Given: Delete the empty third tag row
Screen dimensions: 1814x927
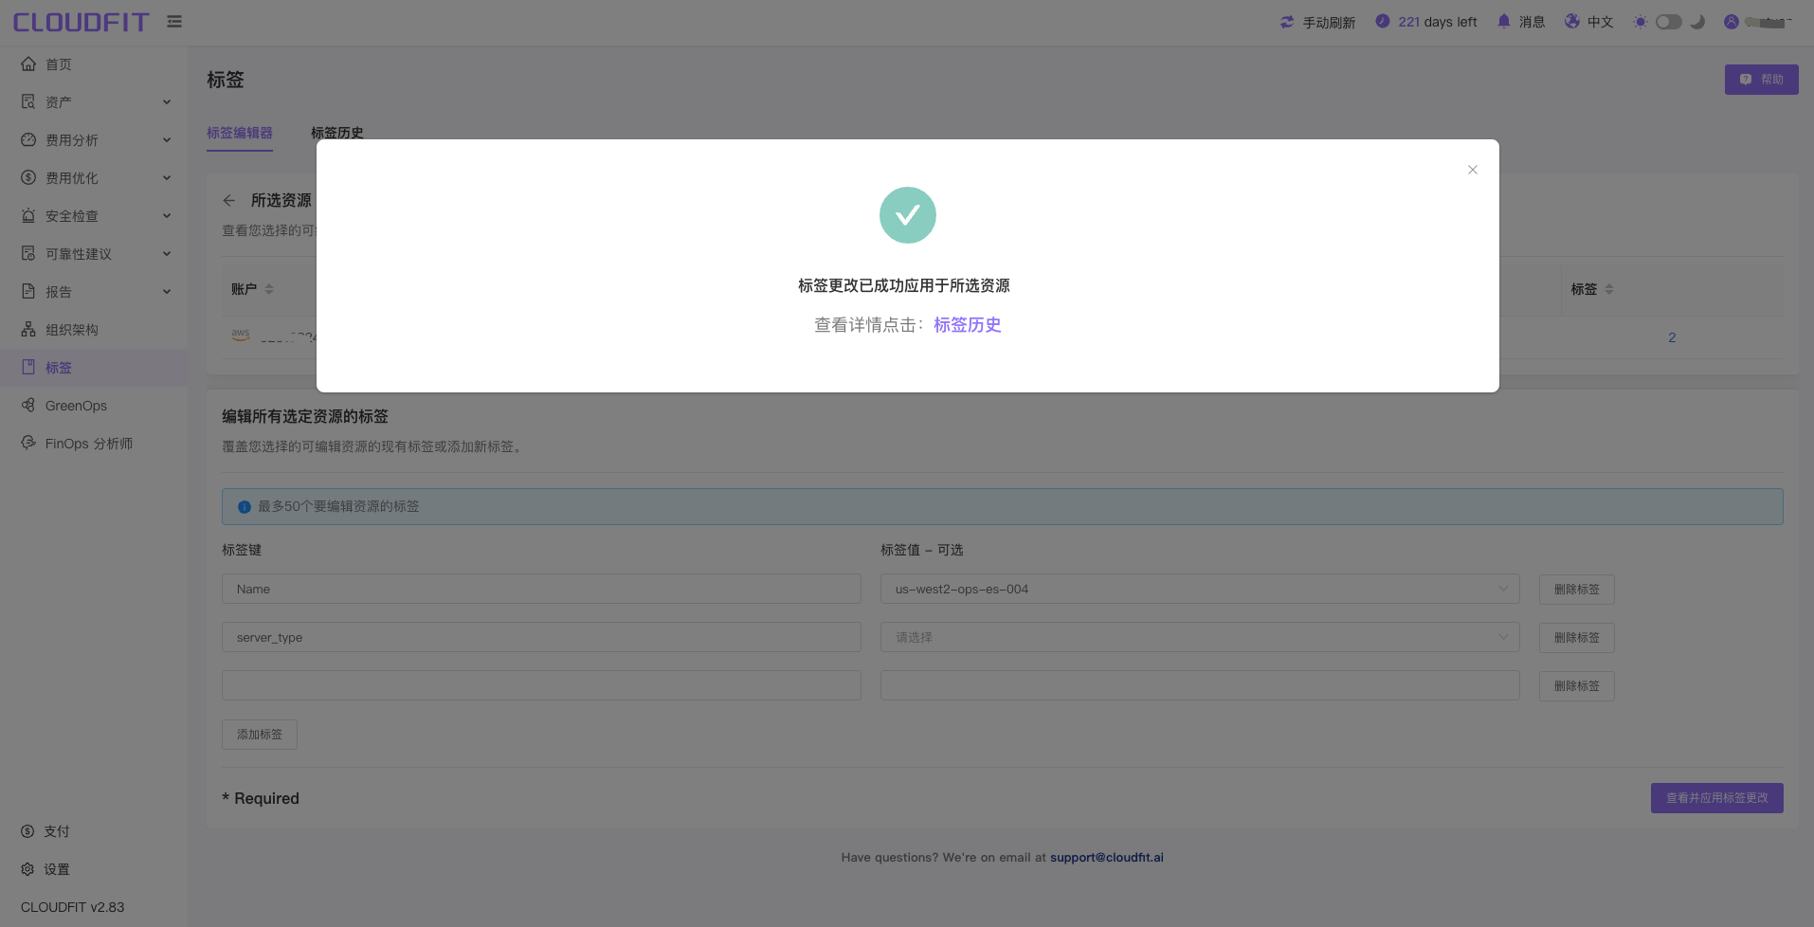Looking at the screenshot, I should click(x=1577, y=686).
